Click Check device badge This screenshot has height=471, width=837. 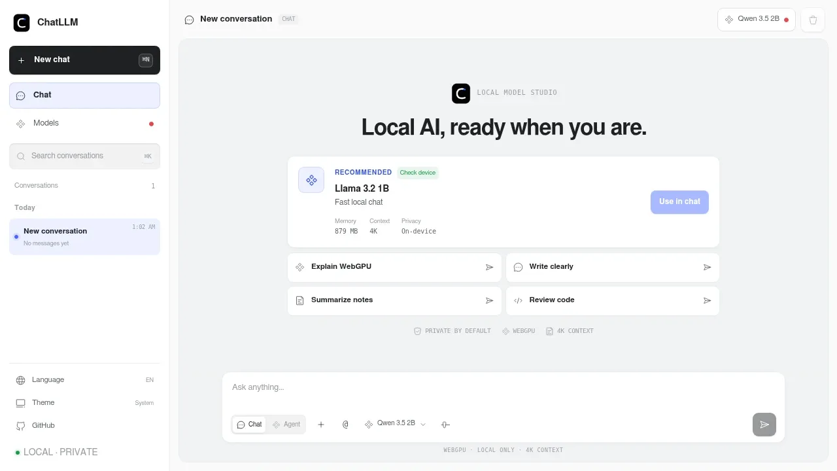418,173
